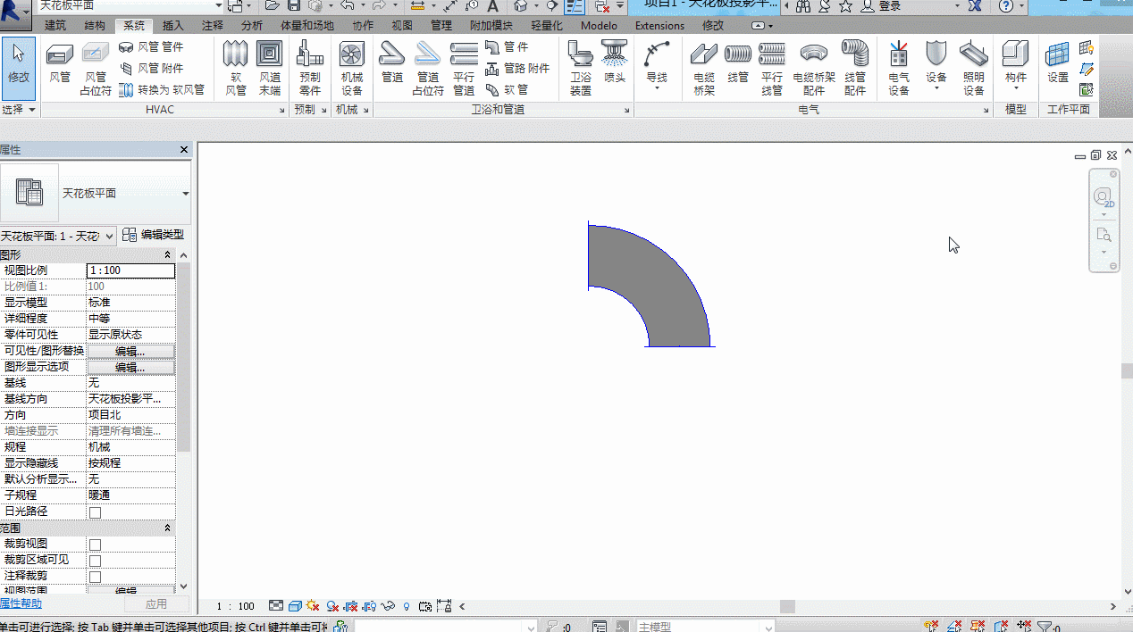Select the 平行管道 parallel pipes tool
The image size is (1133, 632).
(464, 69)
